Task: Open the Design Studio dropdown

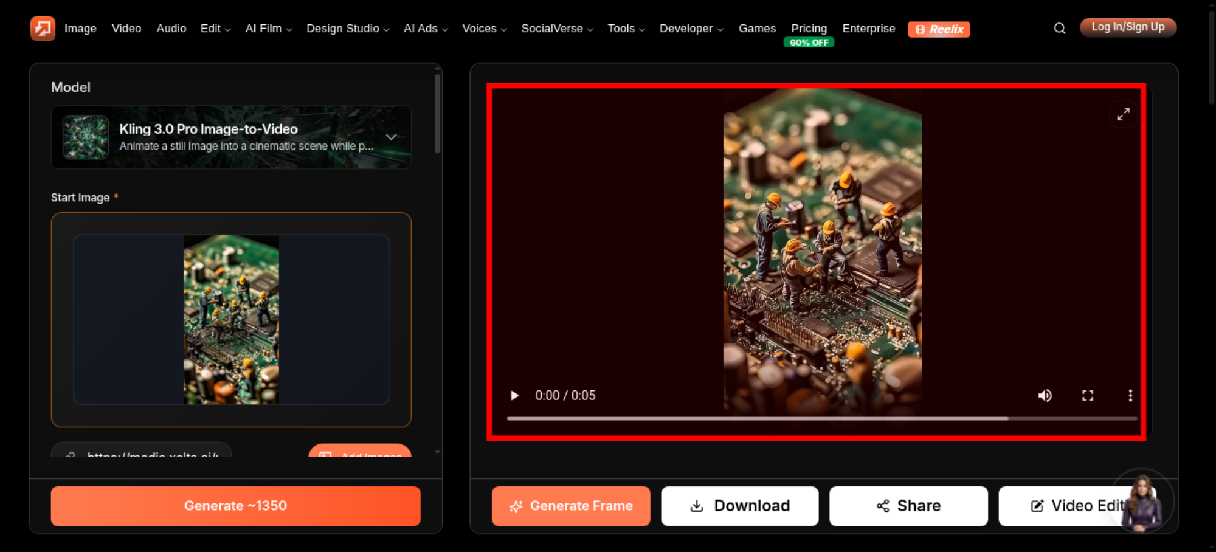Action: tap(348, 29)
